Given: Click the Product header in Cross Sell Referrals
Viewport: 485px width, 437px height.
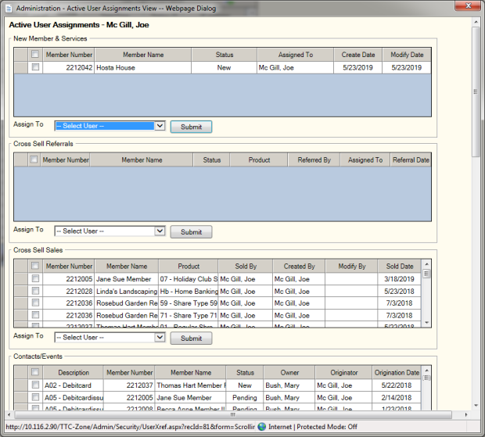Looking at the screenshot, I should click(259, 159).
